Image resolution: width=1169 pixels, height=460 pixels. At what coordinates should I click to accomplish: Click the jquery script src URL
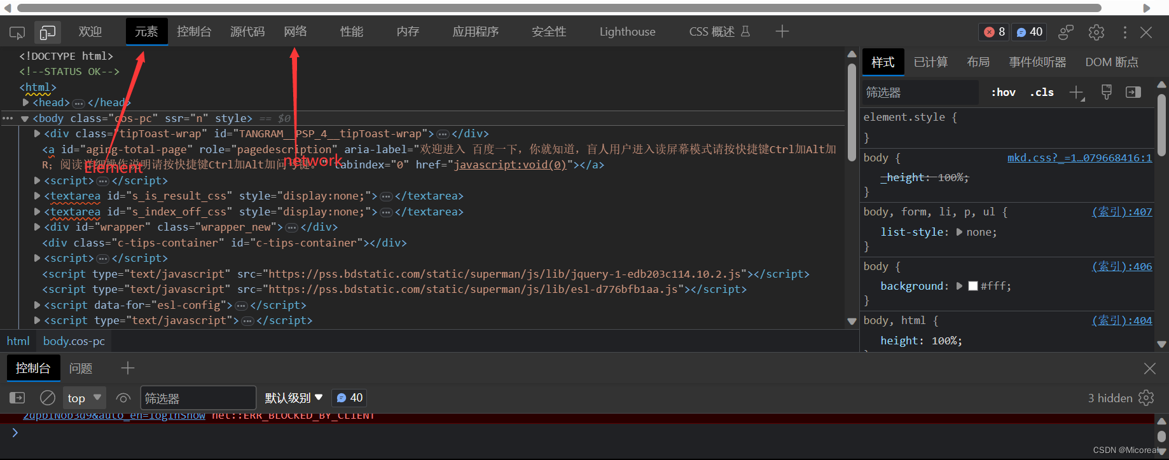(x=505, y=274)
